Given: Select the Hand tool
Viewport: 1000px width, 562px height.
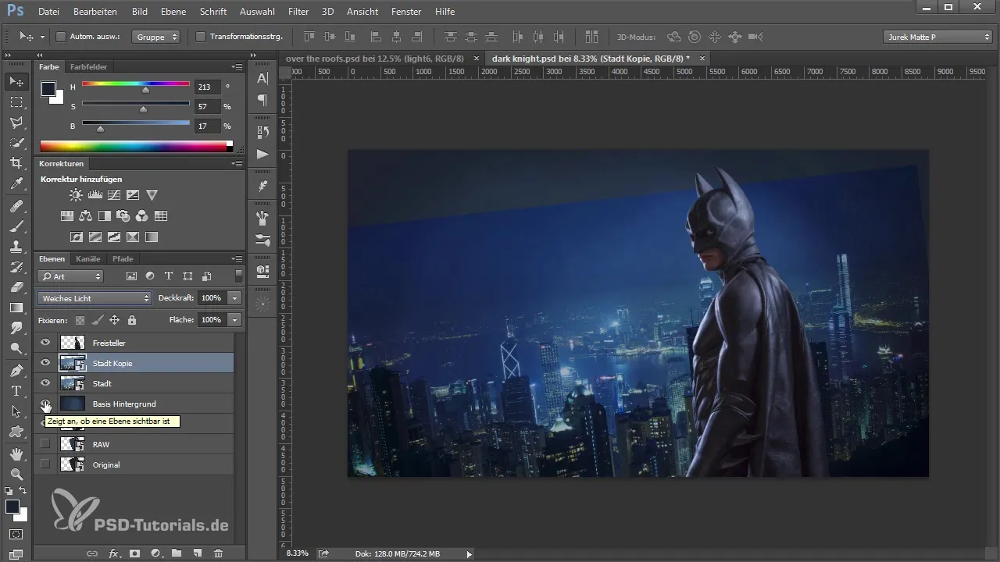Looking at the screenshot, I should coord(16,453).
